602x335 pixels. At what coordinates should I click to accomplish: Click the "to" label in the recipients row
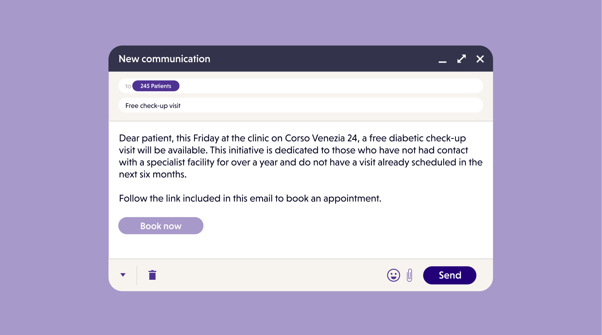128,86
